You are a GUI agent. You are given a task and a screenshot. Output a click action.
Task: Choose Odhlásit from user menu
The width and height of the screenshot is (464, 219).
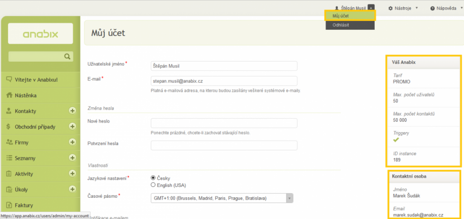350,25
